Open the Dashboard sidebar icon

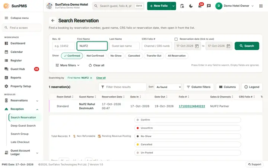pos(6,43)
